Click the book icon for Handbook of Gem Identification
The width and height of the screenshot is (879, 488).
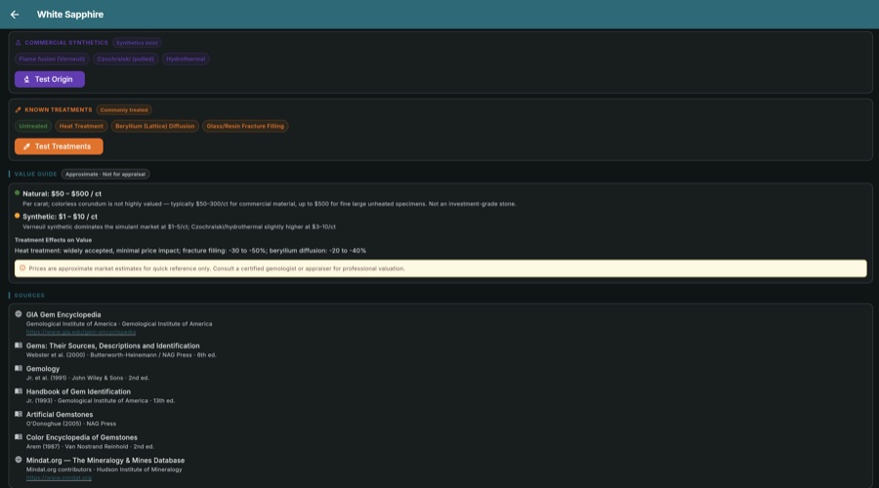[x=19, y=391]
